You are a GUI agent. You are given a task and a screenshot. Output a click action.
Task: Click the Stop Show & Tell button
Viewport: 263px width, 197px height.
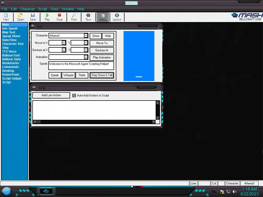click(102, 75)
